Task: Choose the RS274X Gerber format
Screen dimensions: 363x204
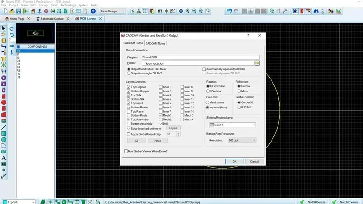Action: [238, 107]
